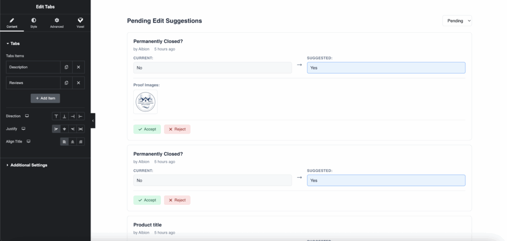Delete the Reviews tab item
The width and height of the screenshot is (507, 241).
click(78, 83)
